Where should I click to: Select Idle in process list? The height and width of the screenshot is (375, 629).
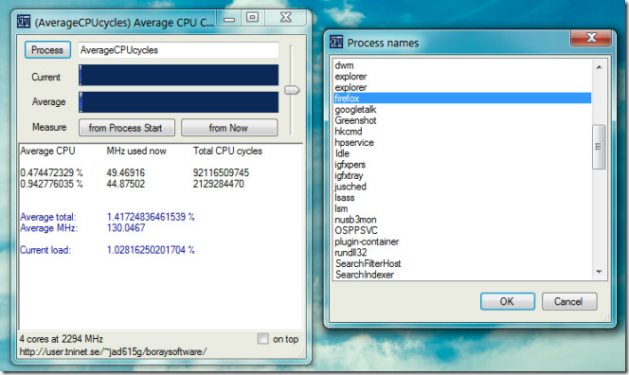[x=462, y=153]
